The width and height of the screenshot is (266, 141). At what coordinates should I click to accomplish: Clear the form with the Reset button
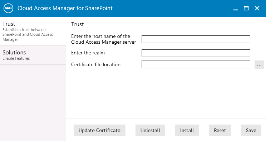[x=220, y=130]
